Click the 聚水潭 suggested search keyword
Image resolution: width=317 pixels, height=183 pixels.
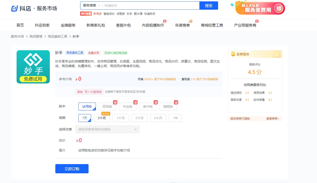(x=138, y=14)
